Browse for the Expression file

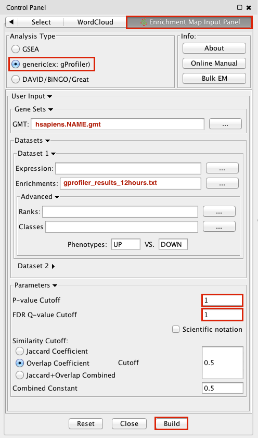[222, 168]
